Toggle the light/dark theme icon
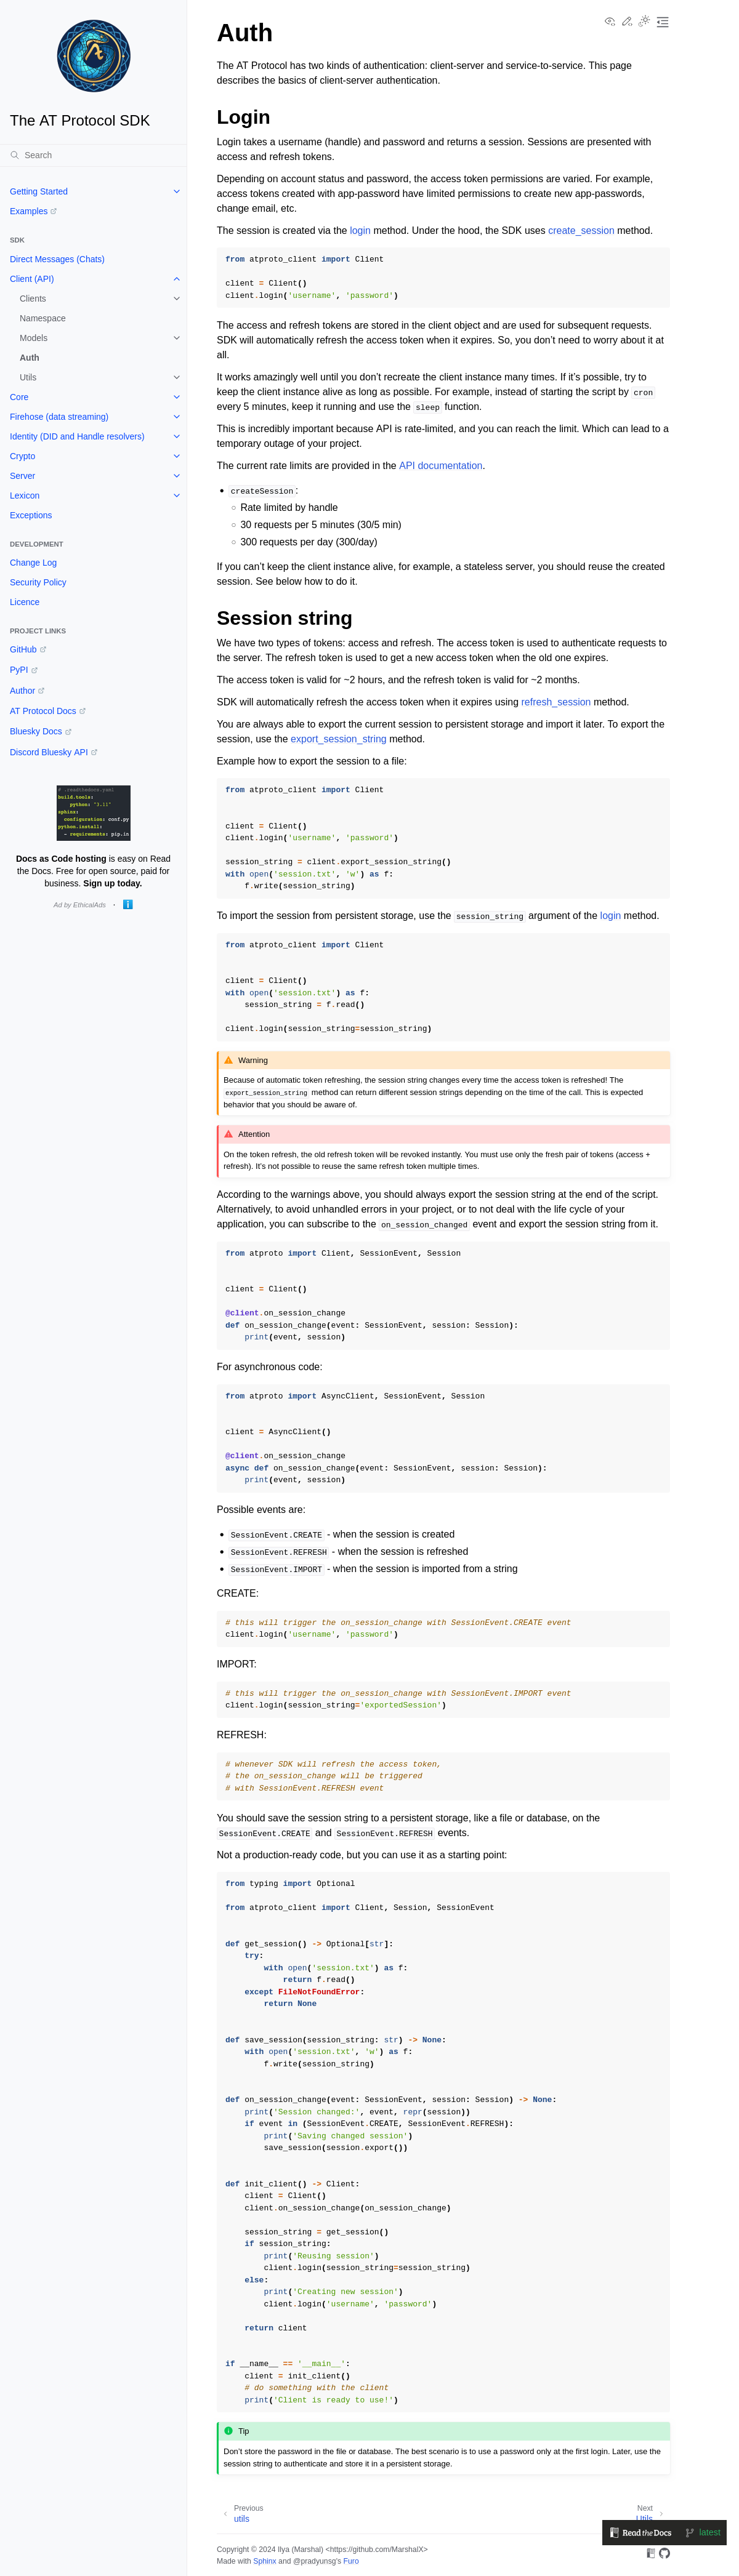This screenshot has width=739, height=2576. (x=644, y=21)
